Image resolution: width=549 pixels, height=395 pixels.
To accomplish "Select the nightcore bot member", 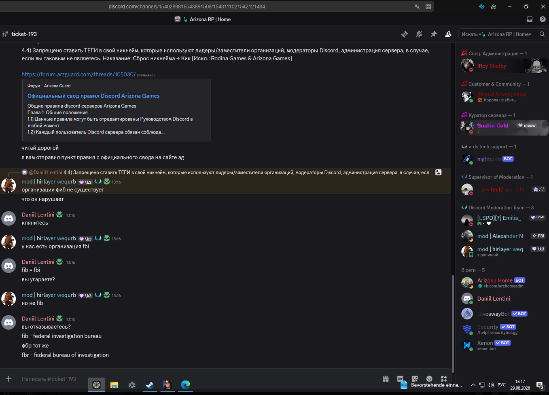I will coord(504,159).
